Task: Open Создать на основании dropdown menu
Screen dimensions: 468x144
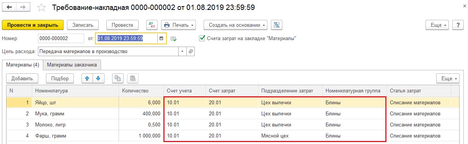Action: click(x=236, y=25)
